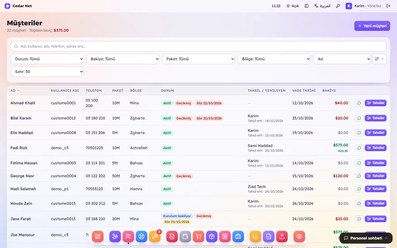Expand the Personel sohbeti chat panel
Screen dimensions: 397x248
coord(366,238)
